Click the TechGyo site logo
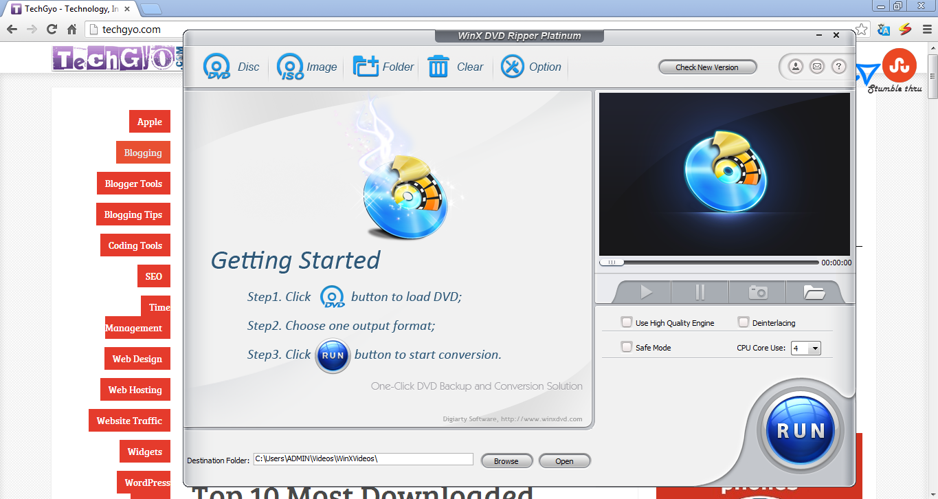The width and height of the screenshot is (938, 499). pos(118,58)
